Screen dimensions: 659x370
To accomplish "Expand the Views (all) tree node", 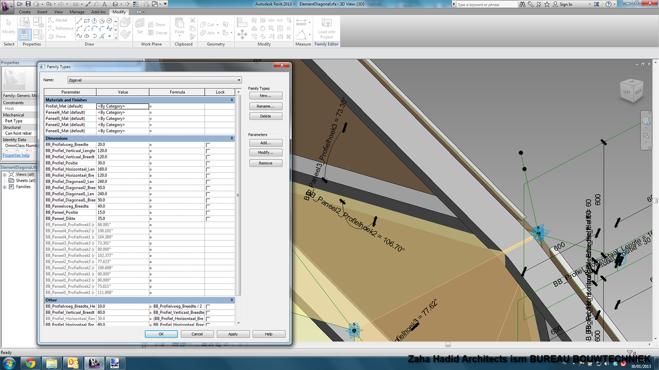I will [x=5, y=175].
